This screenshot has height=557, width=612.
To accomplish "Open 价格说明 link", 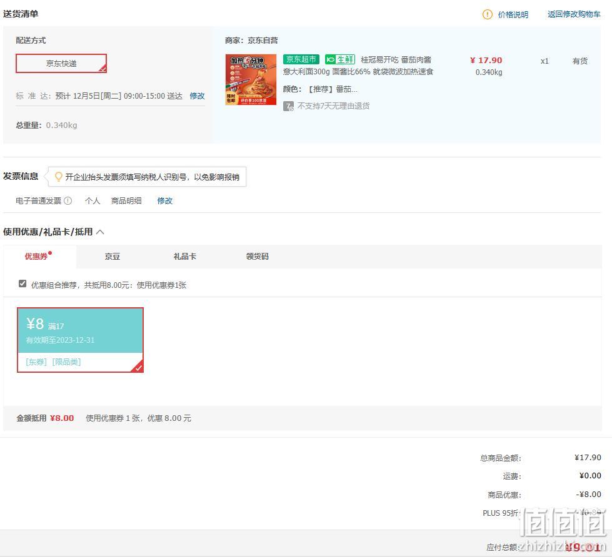I will [513, 14].
